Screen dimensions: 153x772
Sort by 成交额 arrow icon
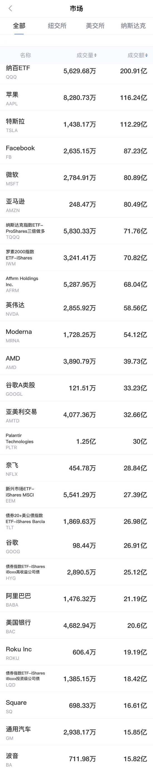tap(146, 55)
